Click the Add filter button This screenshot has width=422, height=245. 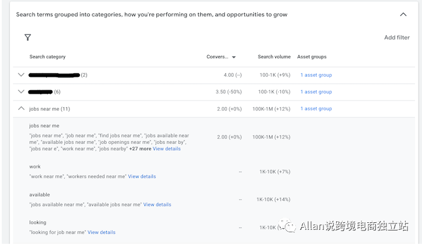tap(396, 38)
